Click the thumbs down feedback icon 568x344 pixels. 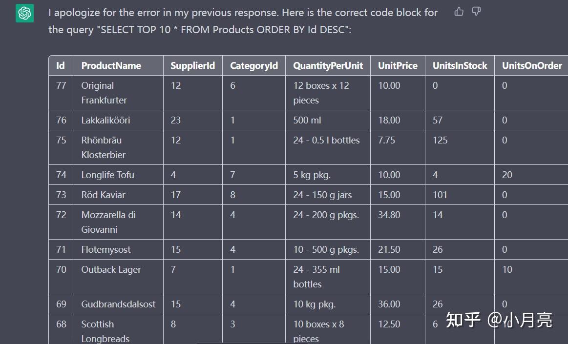[x=476, y=12]
